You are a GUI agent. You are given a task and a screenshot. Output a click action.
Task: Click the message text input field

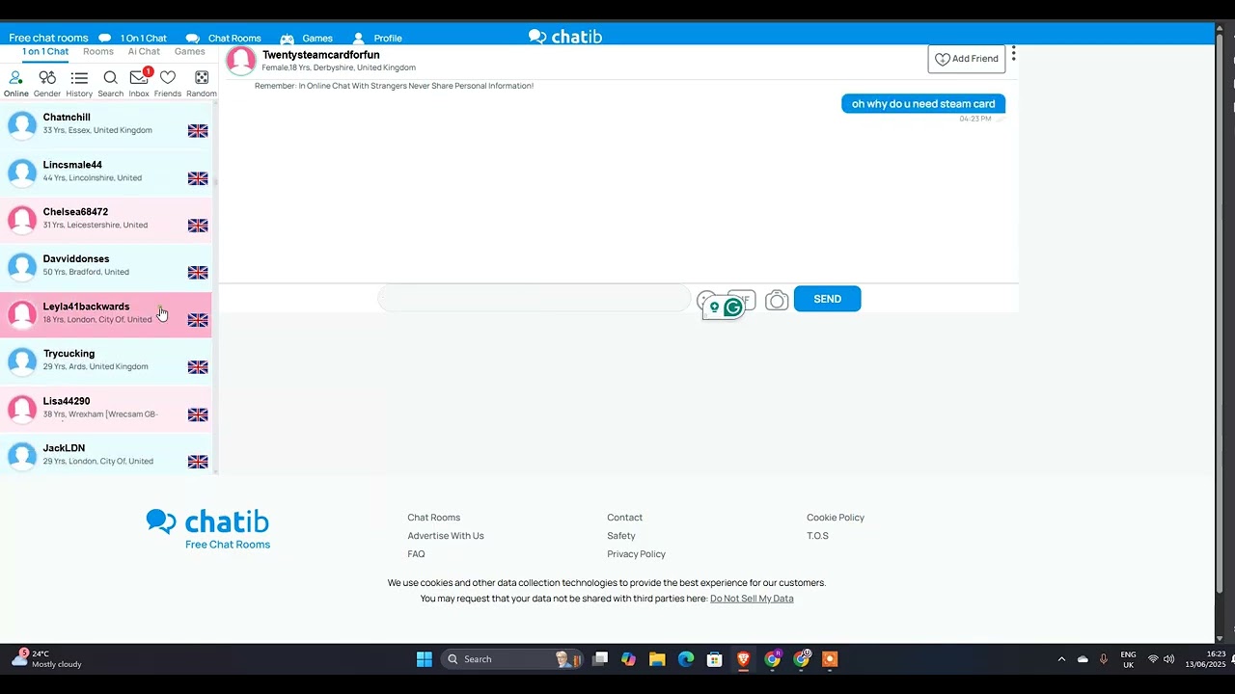click(534, 299)
